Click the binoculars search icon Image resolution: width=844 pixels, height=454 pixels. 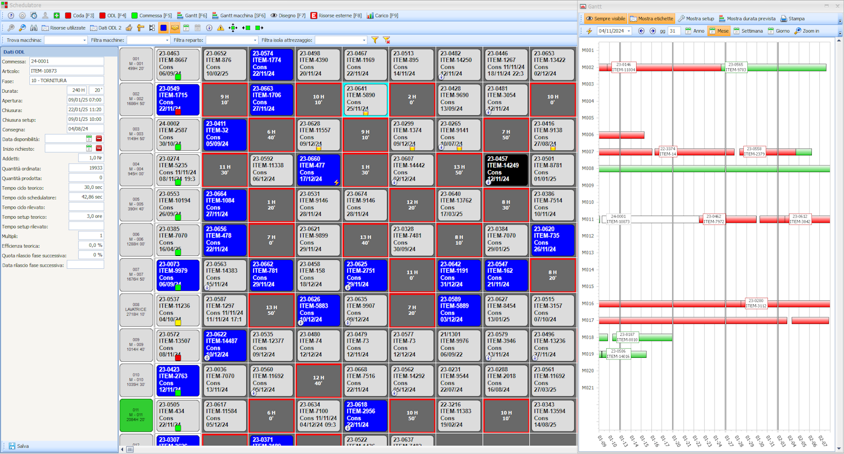34,28
